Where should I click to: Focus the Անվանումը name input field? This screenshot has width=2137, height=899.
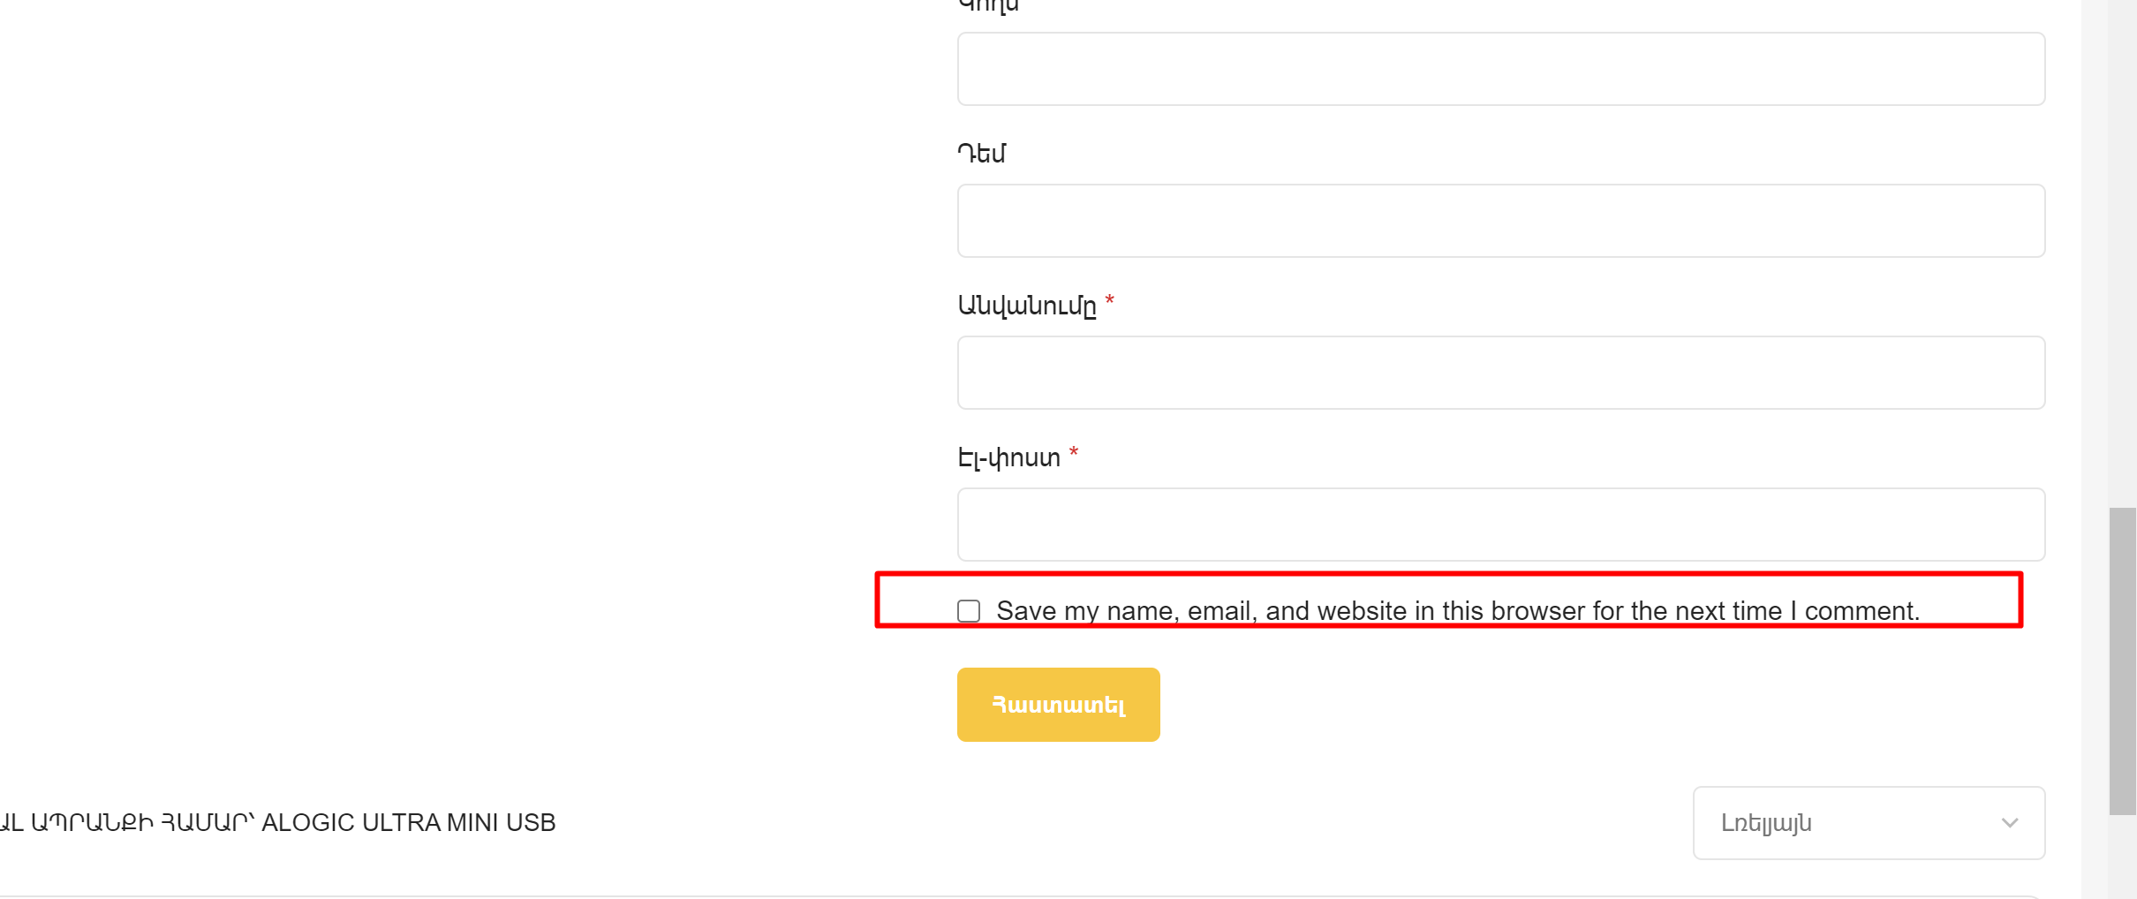[x=1501, y=373]
